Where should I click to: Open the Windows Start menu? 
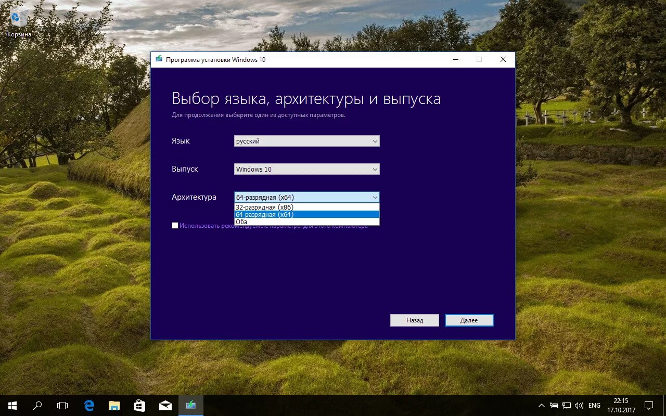coord(12,406)
